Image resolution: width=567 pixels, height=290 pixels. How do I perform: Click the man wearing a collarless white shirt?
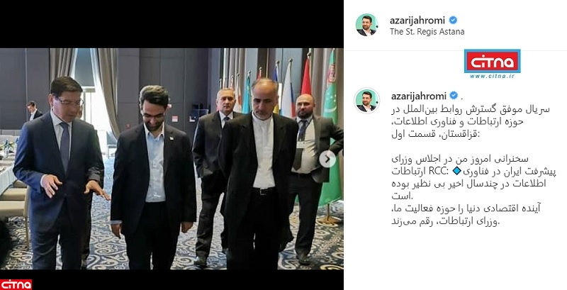(259, 174)
